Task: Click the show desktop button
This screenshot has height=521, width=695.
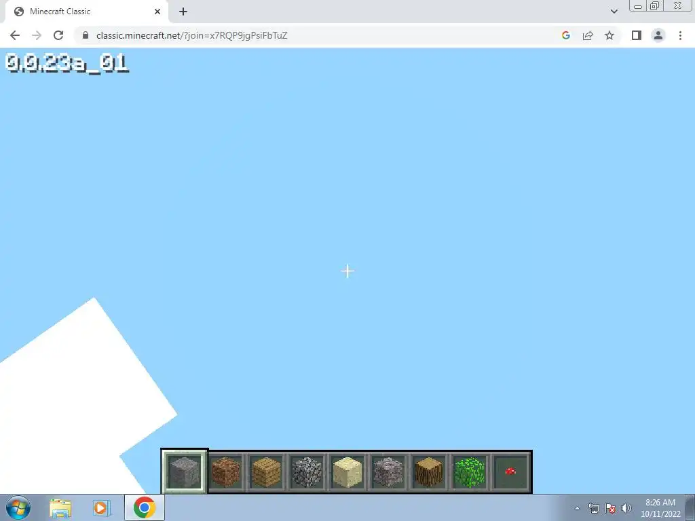Action: 690,507
